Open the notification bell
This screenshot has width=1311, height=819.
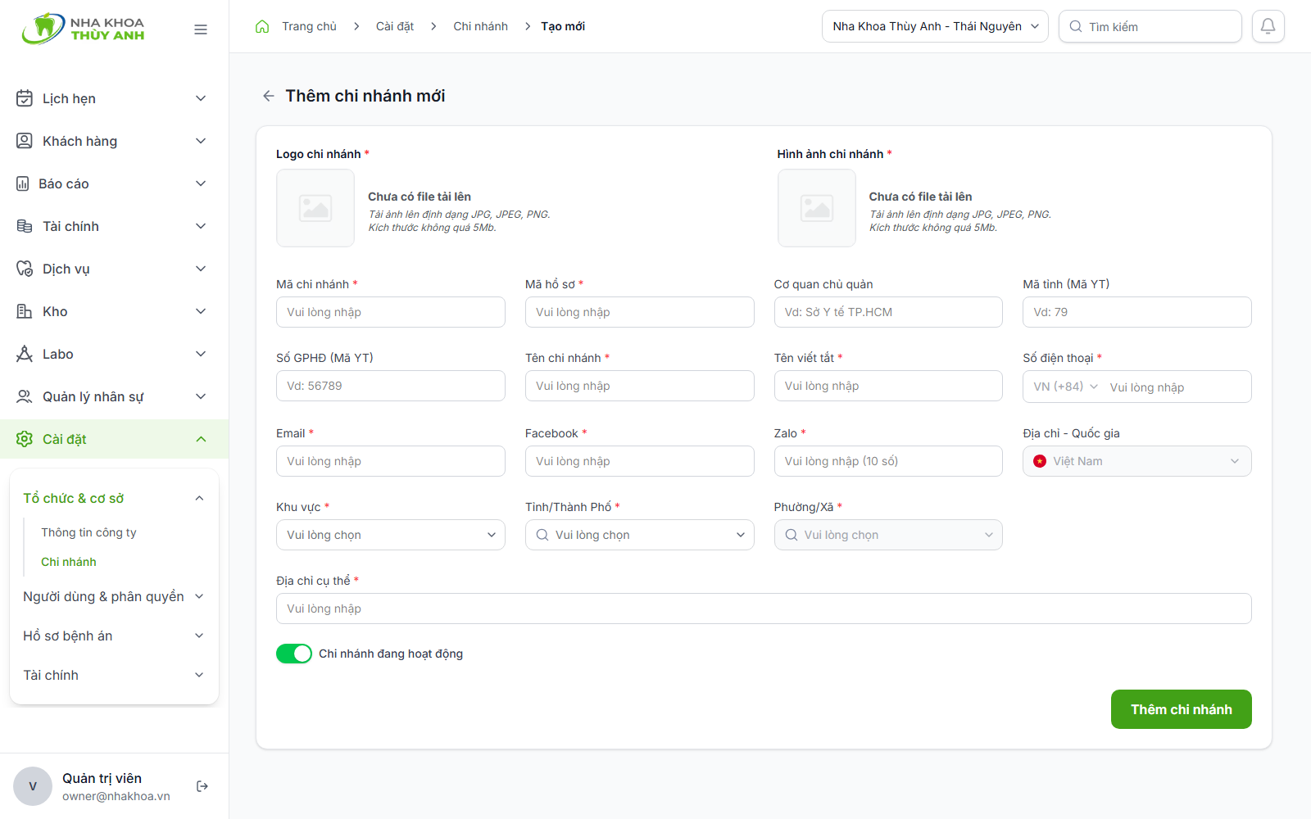pyautogui.click(x=1268, y=26)
